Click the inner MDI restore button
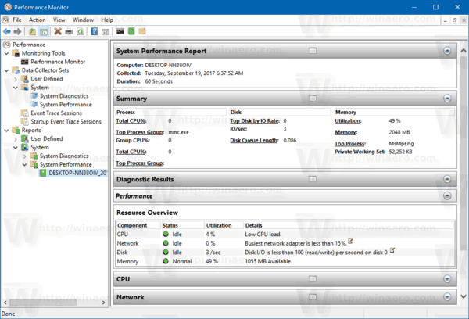 point(454,20)
